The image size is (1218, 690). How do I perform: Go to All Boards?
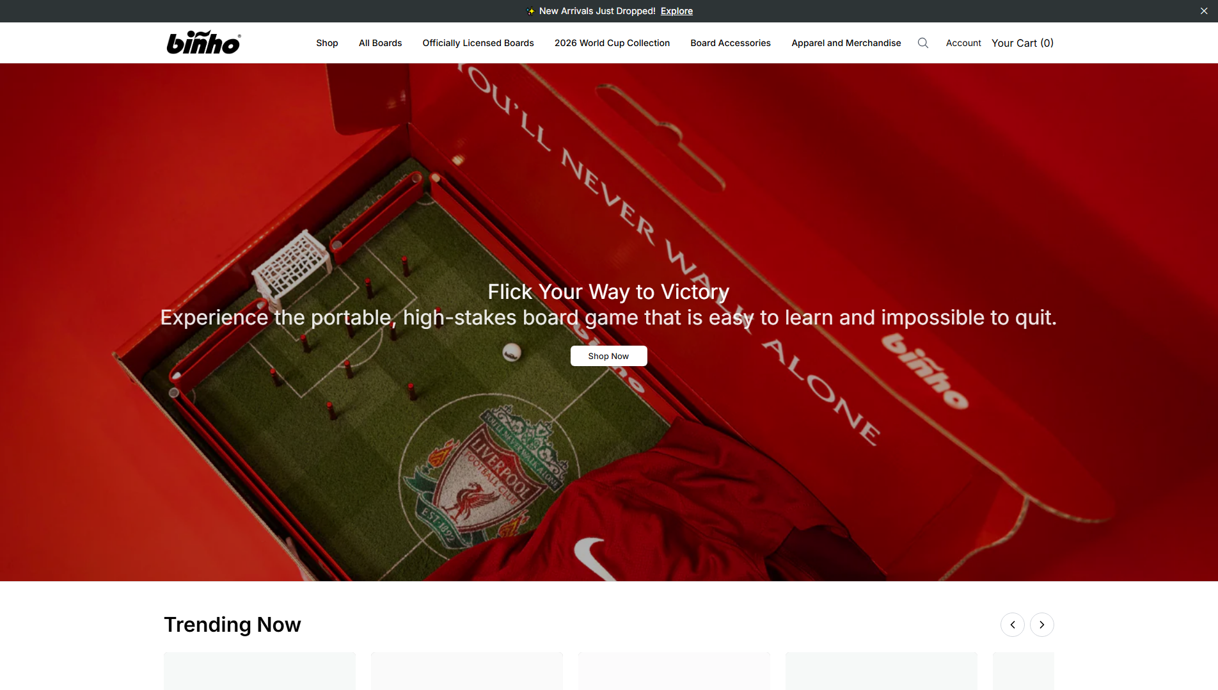[x=380, y=43]
